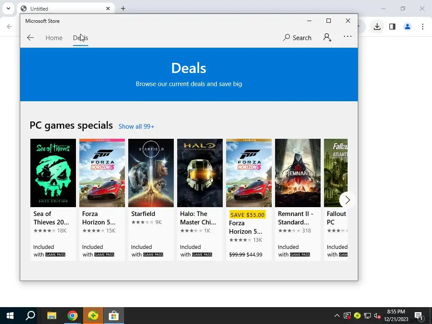Image resolution: width=432 pixels, height=324 pixels.
Task: Maximize the Microsoft Store window
Action: click(x=328, y=21)
